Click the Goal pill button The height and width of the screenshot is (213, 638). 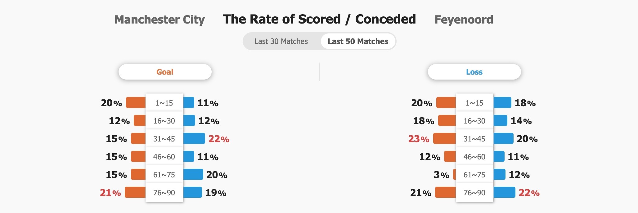pyautogui.click(x=165, y=72)
